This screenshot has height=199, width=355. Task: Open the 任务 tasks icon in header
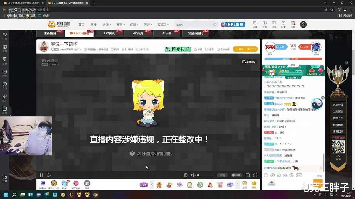[x=293, y=23]
